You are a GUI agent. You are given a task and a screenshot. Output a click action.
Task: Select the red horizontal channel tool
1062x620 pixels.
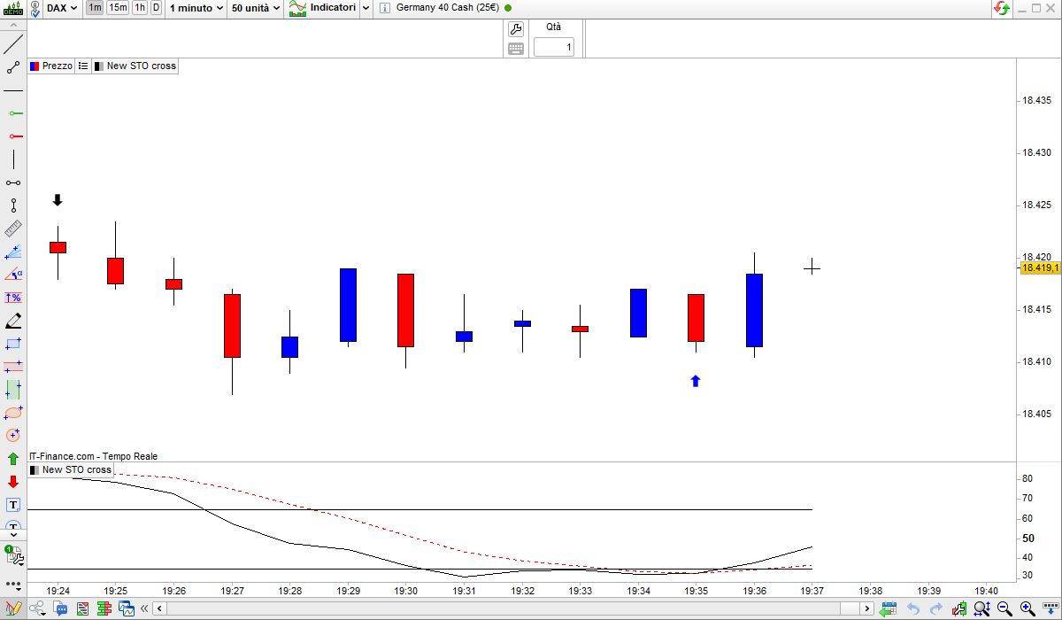pyautogui.click(x=13, y=366)
